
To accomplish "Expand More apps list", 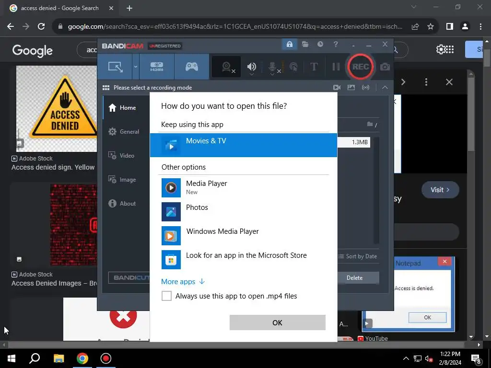I will 183,282.
